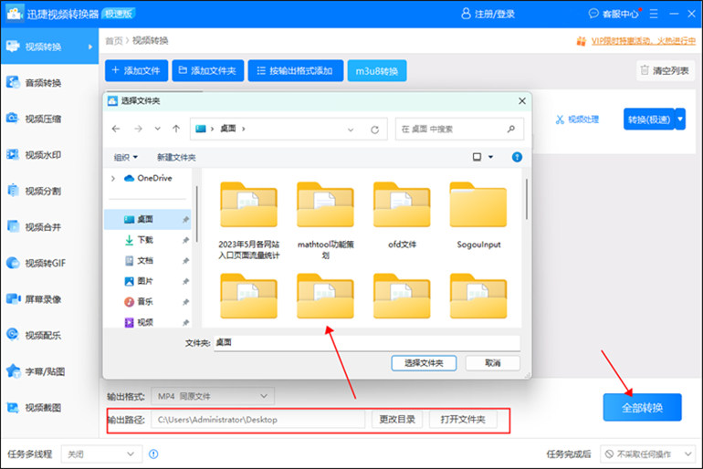703x469 pixels.
Task: Select the SogouInput folder
Action: pyautogui.click(x=478, y=215)
